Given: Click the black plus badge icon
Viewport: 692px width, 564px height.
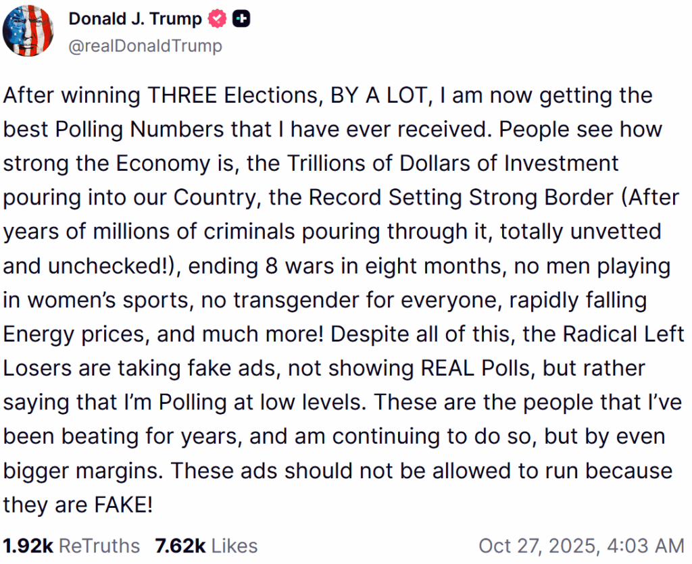Looking at the screenshot, I should tap(241, 20).
